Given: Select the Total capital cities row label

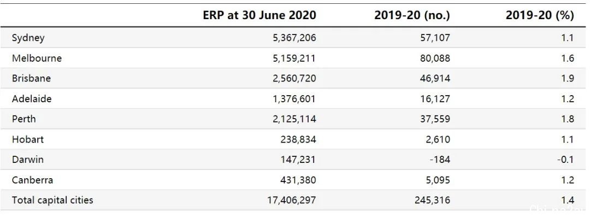Looking at the screenshot, I should click(52, 200).
